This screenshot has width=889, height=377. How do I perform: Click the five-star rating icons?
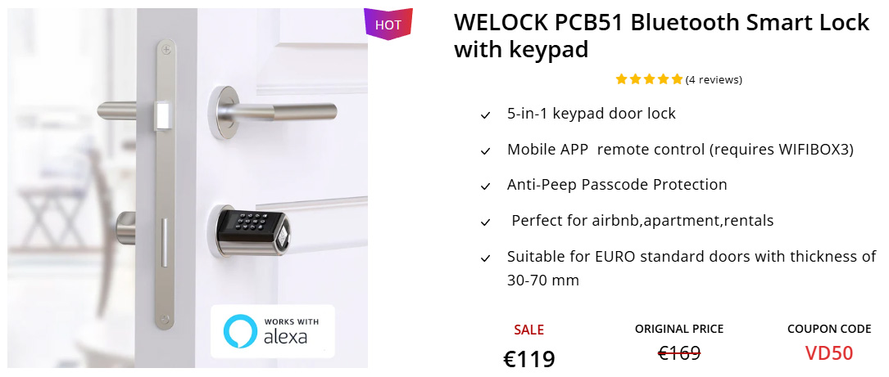point(649,79)
